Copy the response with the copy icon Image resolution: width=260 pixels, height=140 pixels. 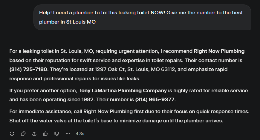click(23, 134)
